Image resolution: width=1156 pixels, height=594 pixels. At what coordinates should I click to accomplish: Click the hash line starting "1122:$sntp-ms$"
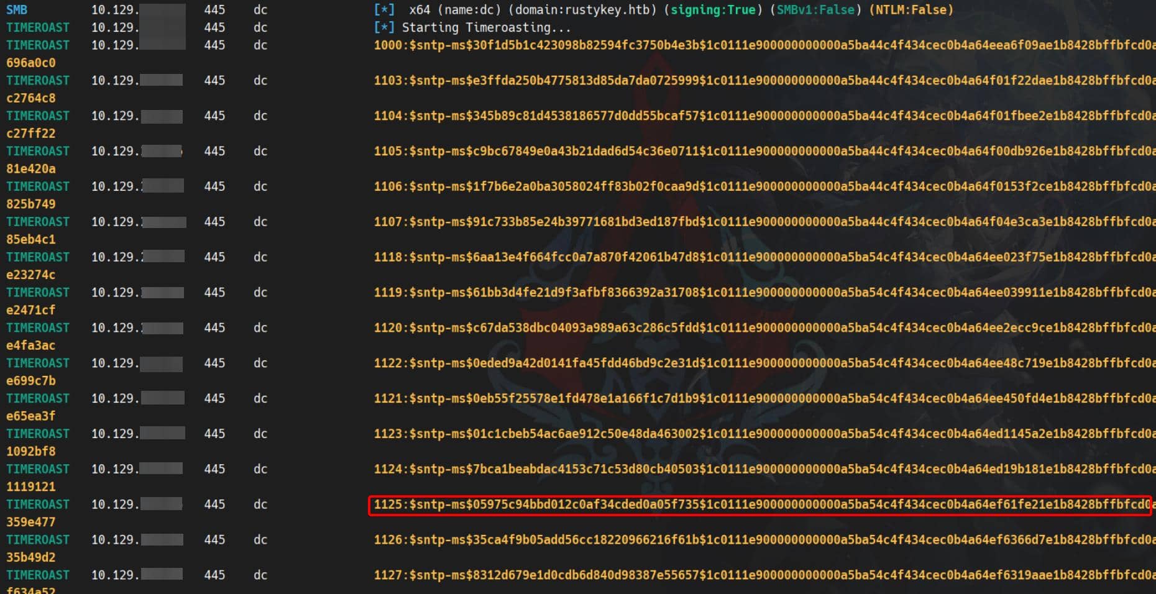(x=764, y=363)
